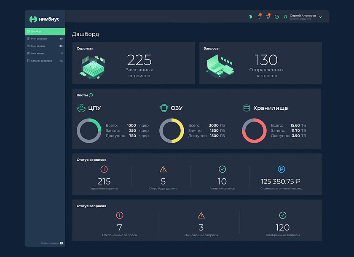Image resolution: width=354 pixels, height=257 pixels.
Task: Click the info icon next to Квоты
Action: point(91,95)
